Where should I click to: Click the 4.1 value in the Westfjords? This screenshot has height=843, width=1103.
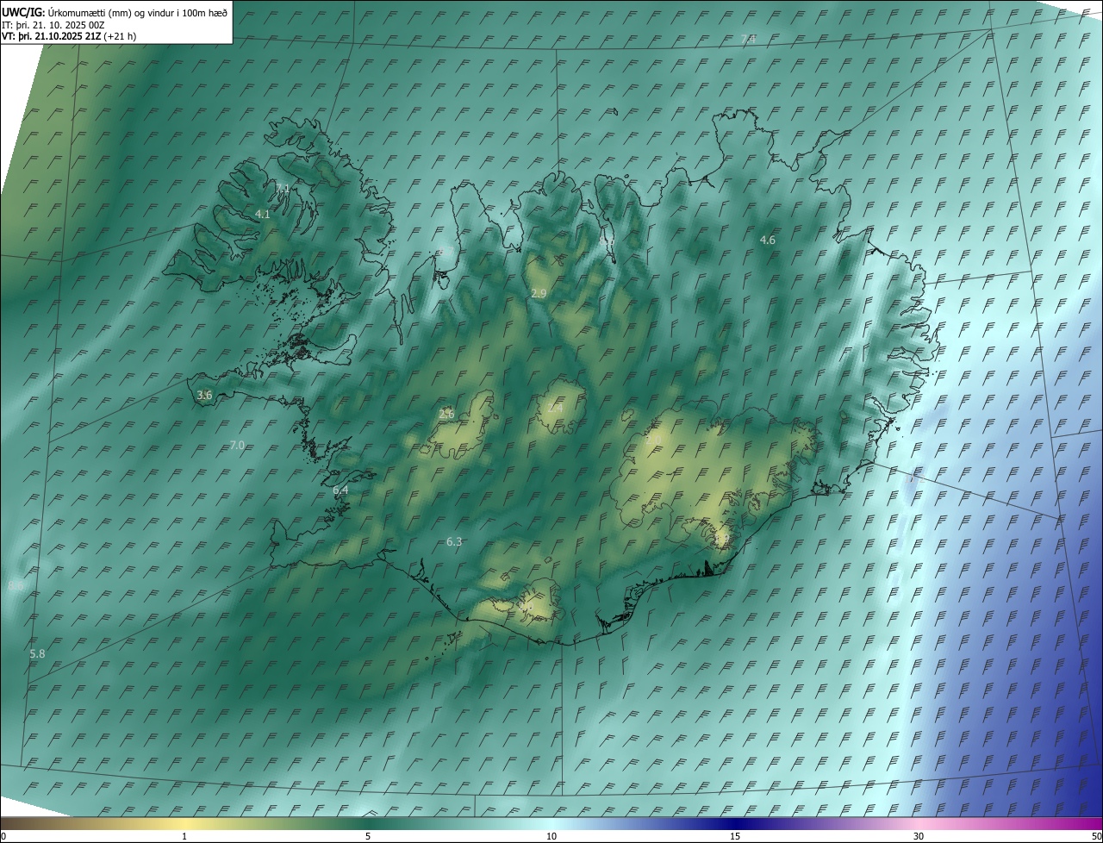coord(263,214)
